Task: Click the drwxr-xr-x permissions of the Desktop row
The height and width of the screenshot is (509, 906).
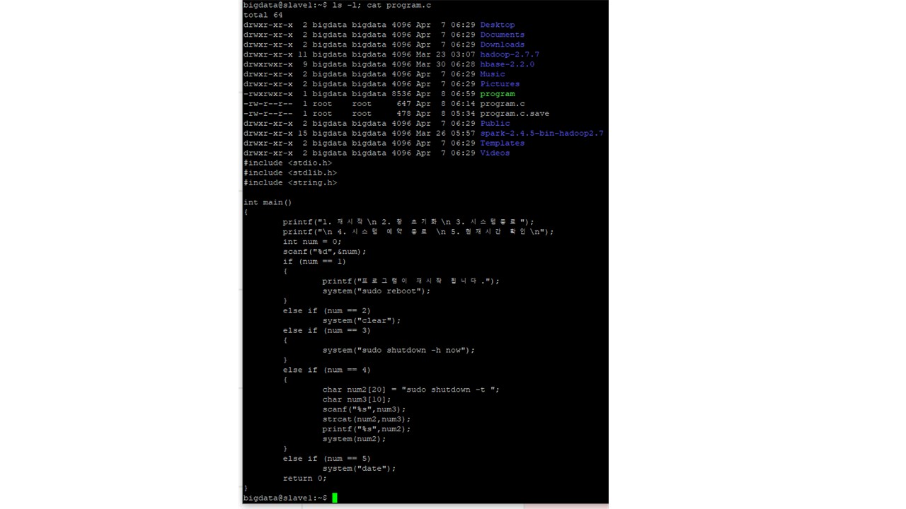Action: pos(268,25)
